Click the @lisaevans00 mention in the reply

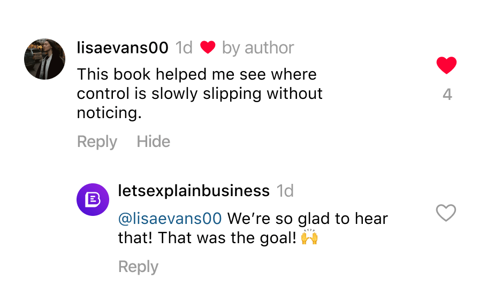170,219
